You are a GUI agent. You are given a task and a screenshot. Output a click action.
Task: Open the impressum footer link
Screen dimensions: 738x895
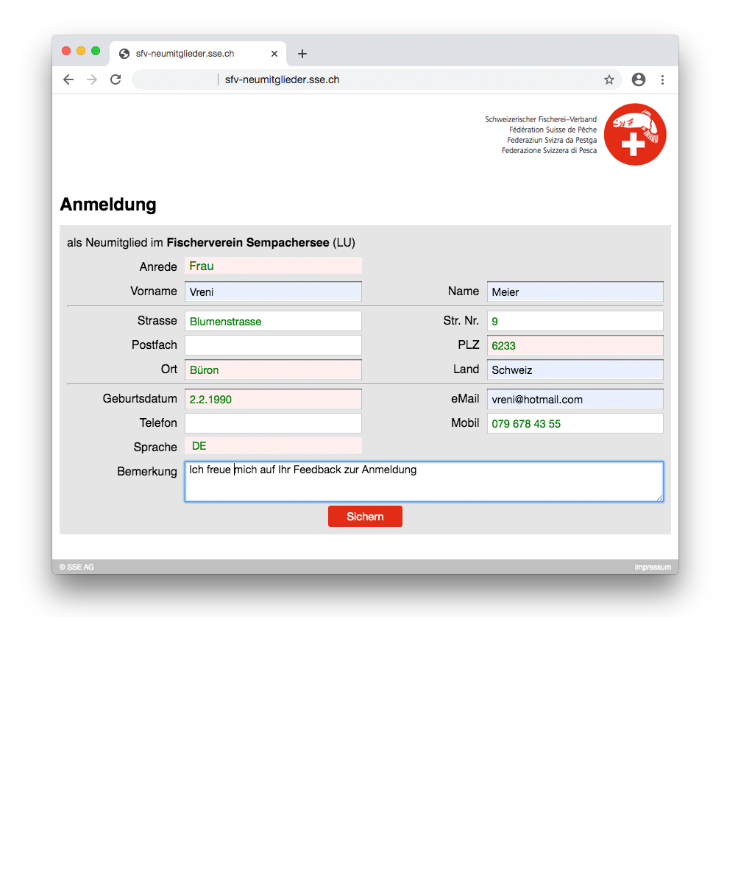pos(653,567)
